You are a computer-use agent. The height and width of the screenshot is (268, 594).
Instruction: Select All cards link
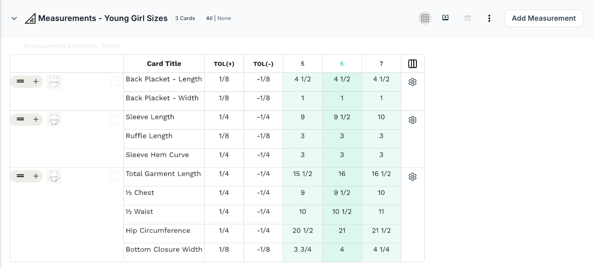[x=209, y=18]
